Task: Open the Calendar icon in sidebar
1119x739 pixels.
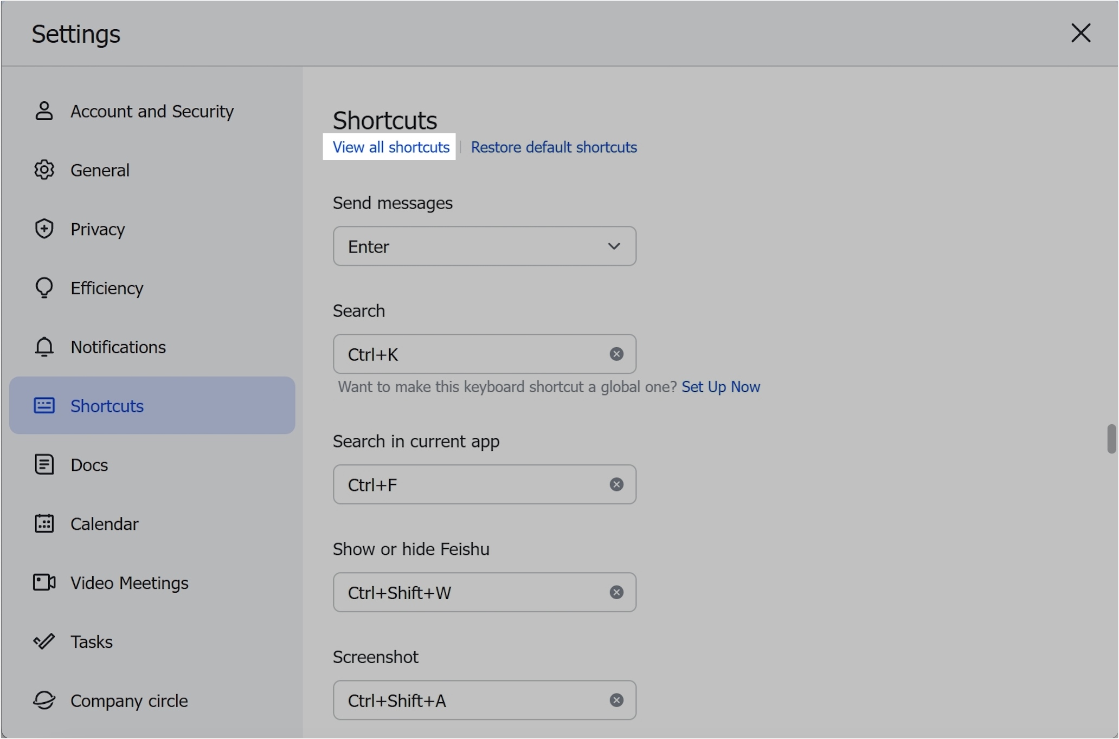Action: pyautogui.click(x=44, y=523)
